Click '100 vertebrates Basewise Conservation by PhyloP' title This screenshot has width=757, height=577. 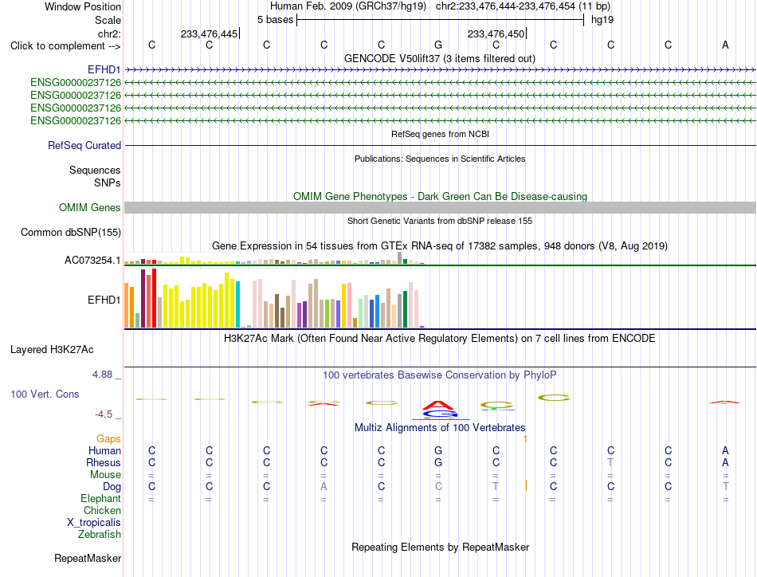pyautogui.click(x=440, y=375)
